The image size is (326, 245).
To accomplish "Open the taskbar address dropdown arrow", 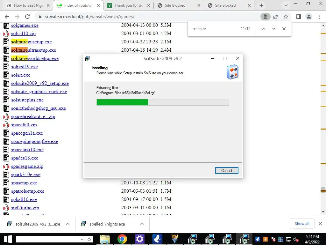I will (x=82, y=239).
